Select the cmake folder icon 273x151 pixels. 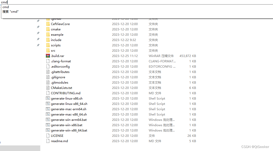tap(48, 29)
